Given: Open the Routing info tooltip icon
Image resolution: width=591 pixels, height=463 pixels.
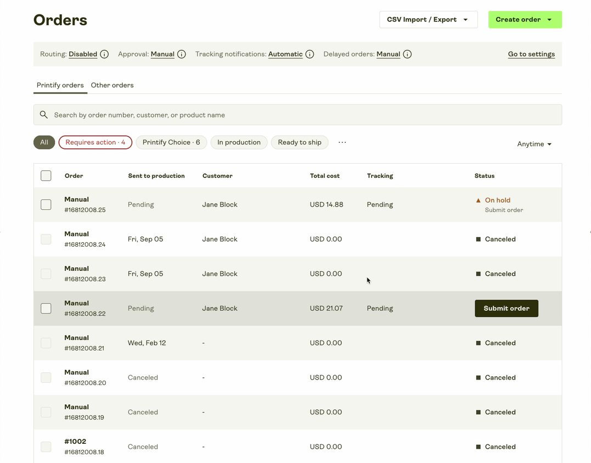Looking at the screenshot, I should (x=104, y=54).
